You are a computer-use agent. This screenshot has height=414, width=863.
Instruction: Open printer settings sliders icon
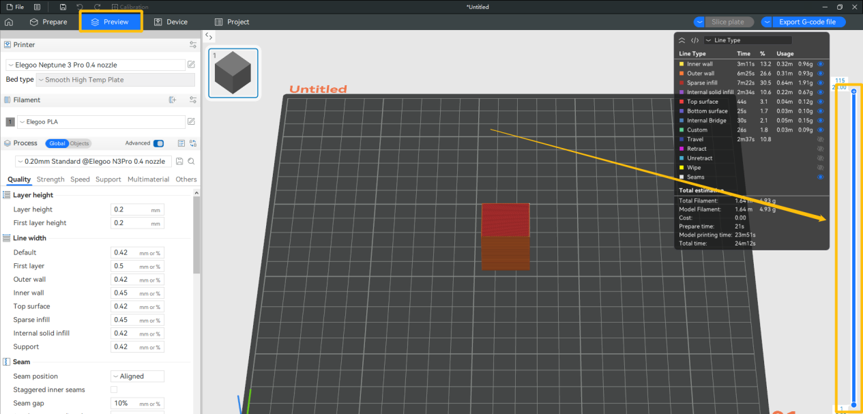point(193,45)
